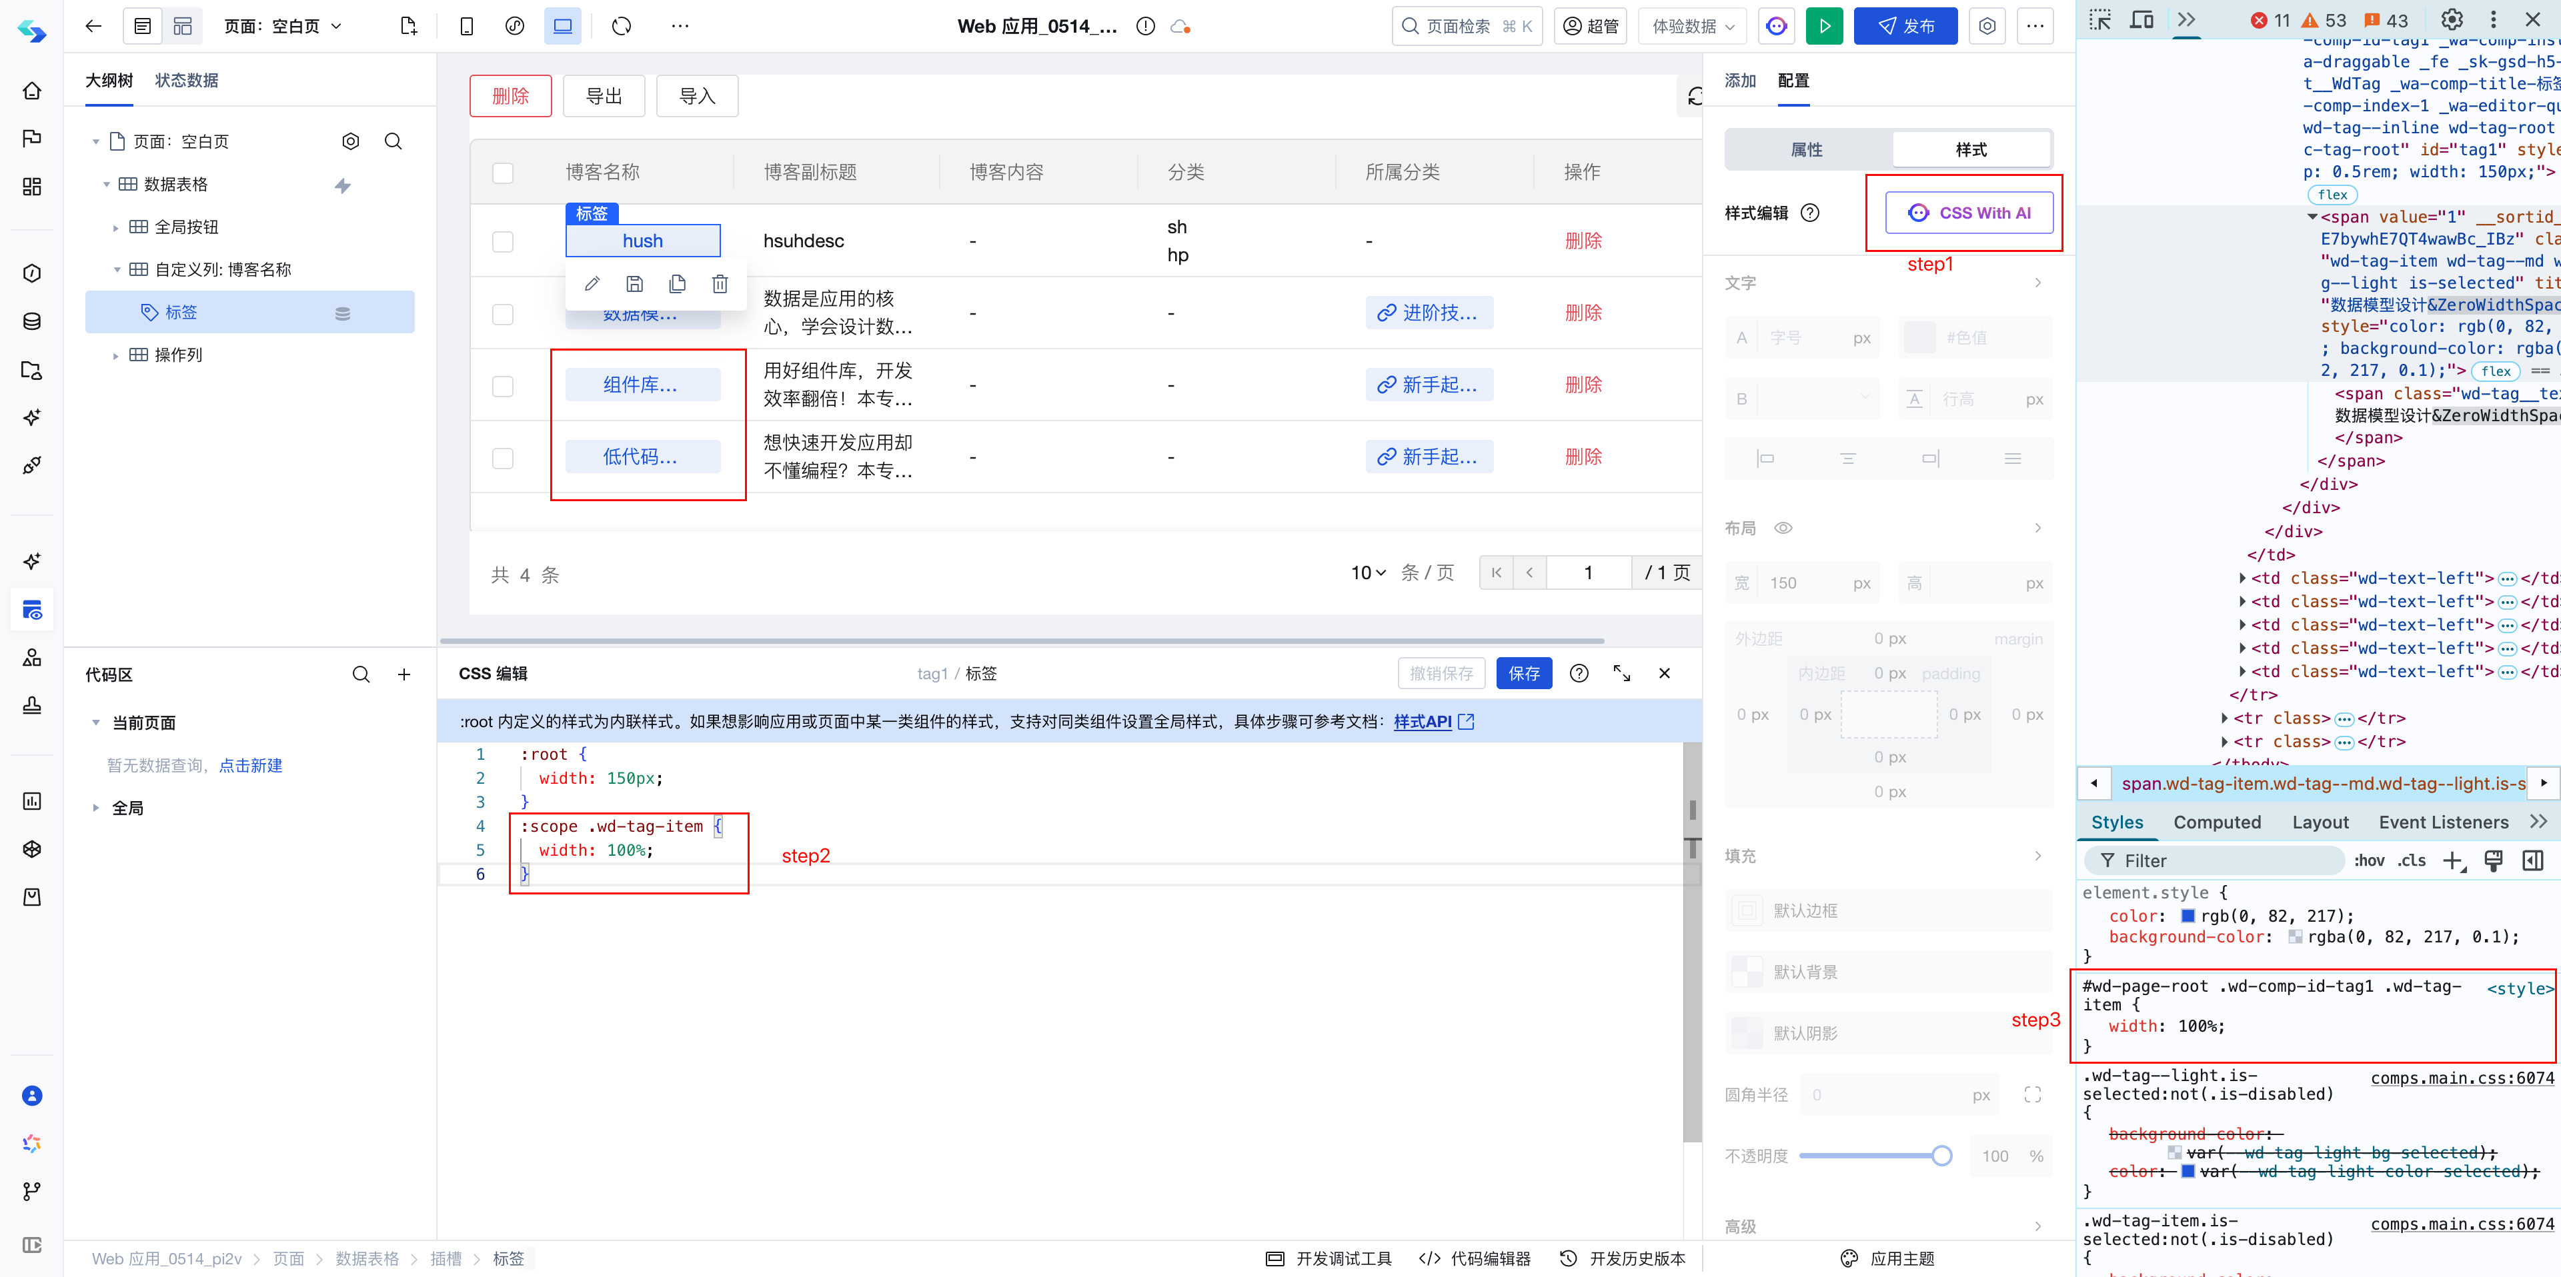This screenshot has height=1277, width=2561.
Task: Open the more options ellipsis next to refresh
Action: point(680,26)
